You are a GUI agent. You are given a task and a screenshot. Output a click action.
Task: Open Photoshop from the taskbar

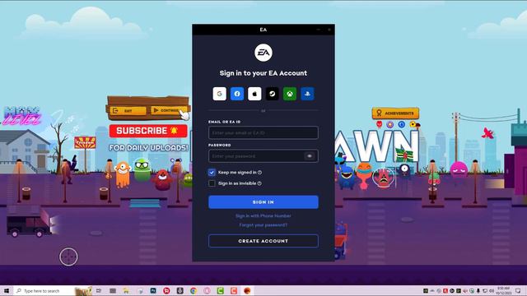153,291
